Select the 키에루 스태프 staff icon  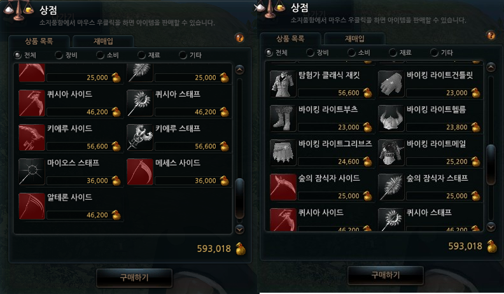[140, 137]
